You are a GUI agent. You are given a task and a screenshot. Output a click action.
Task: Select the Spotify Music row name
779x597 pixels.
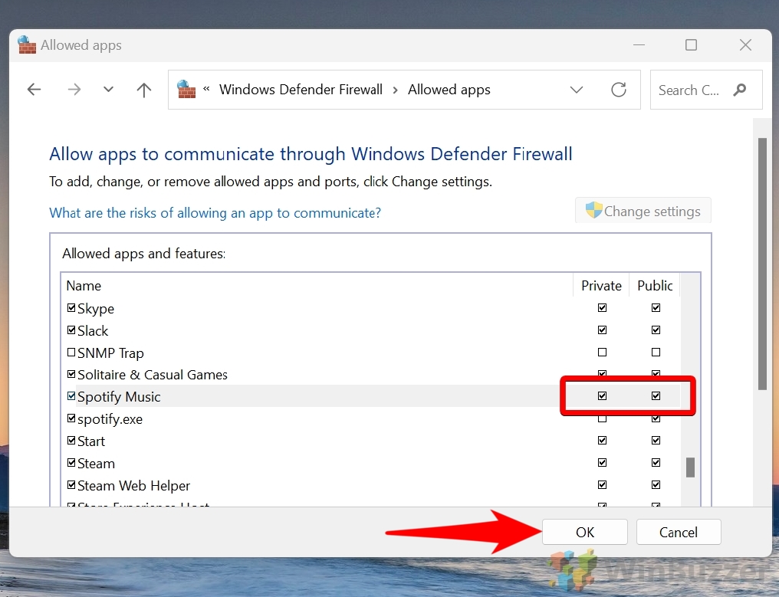tap(120, 397)
